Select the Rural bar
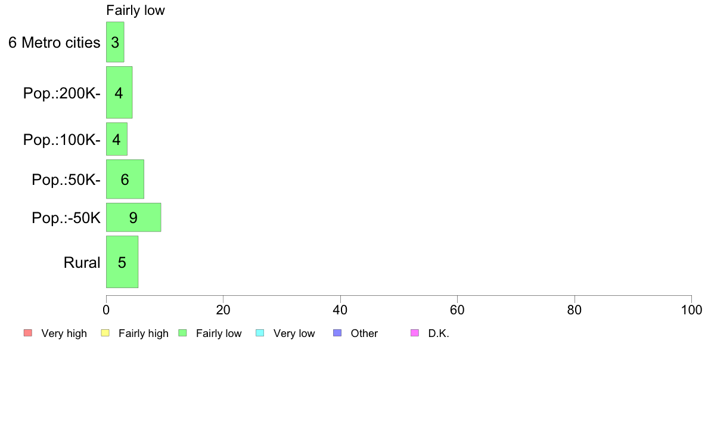 [122, 262]
